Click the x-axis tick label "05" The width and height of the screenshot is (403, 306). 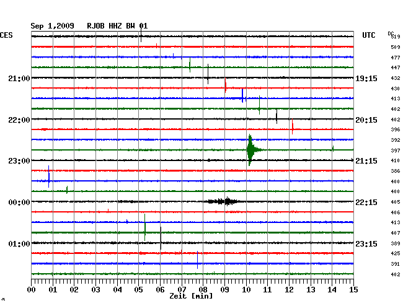(x=138, y=290)
